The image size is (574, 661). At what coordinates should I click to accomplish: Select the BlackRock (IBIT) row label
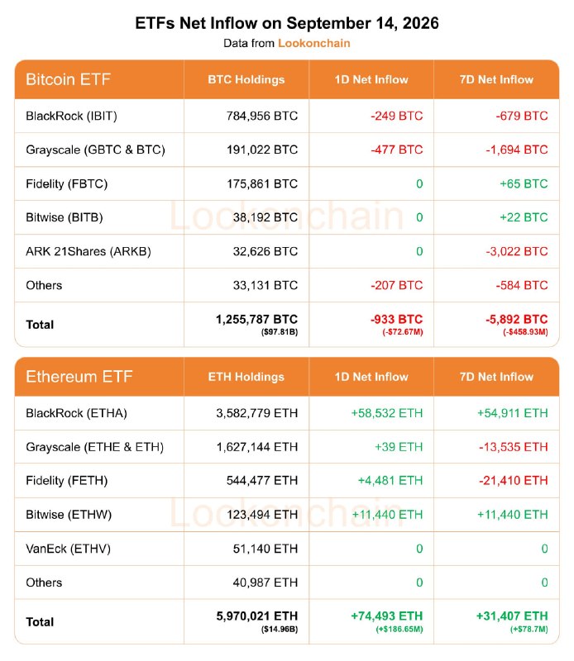[x=71, y=116]
